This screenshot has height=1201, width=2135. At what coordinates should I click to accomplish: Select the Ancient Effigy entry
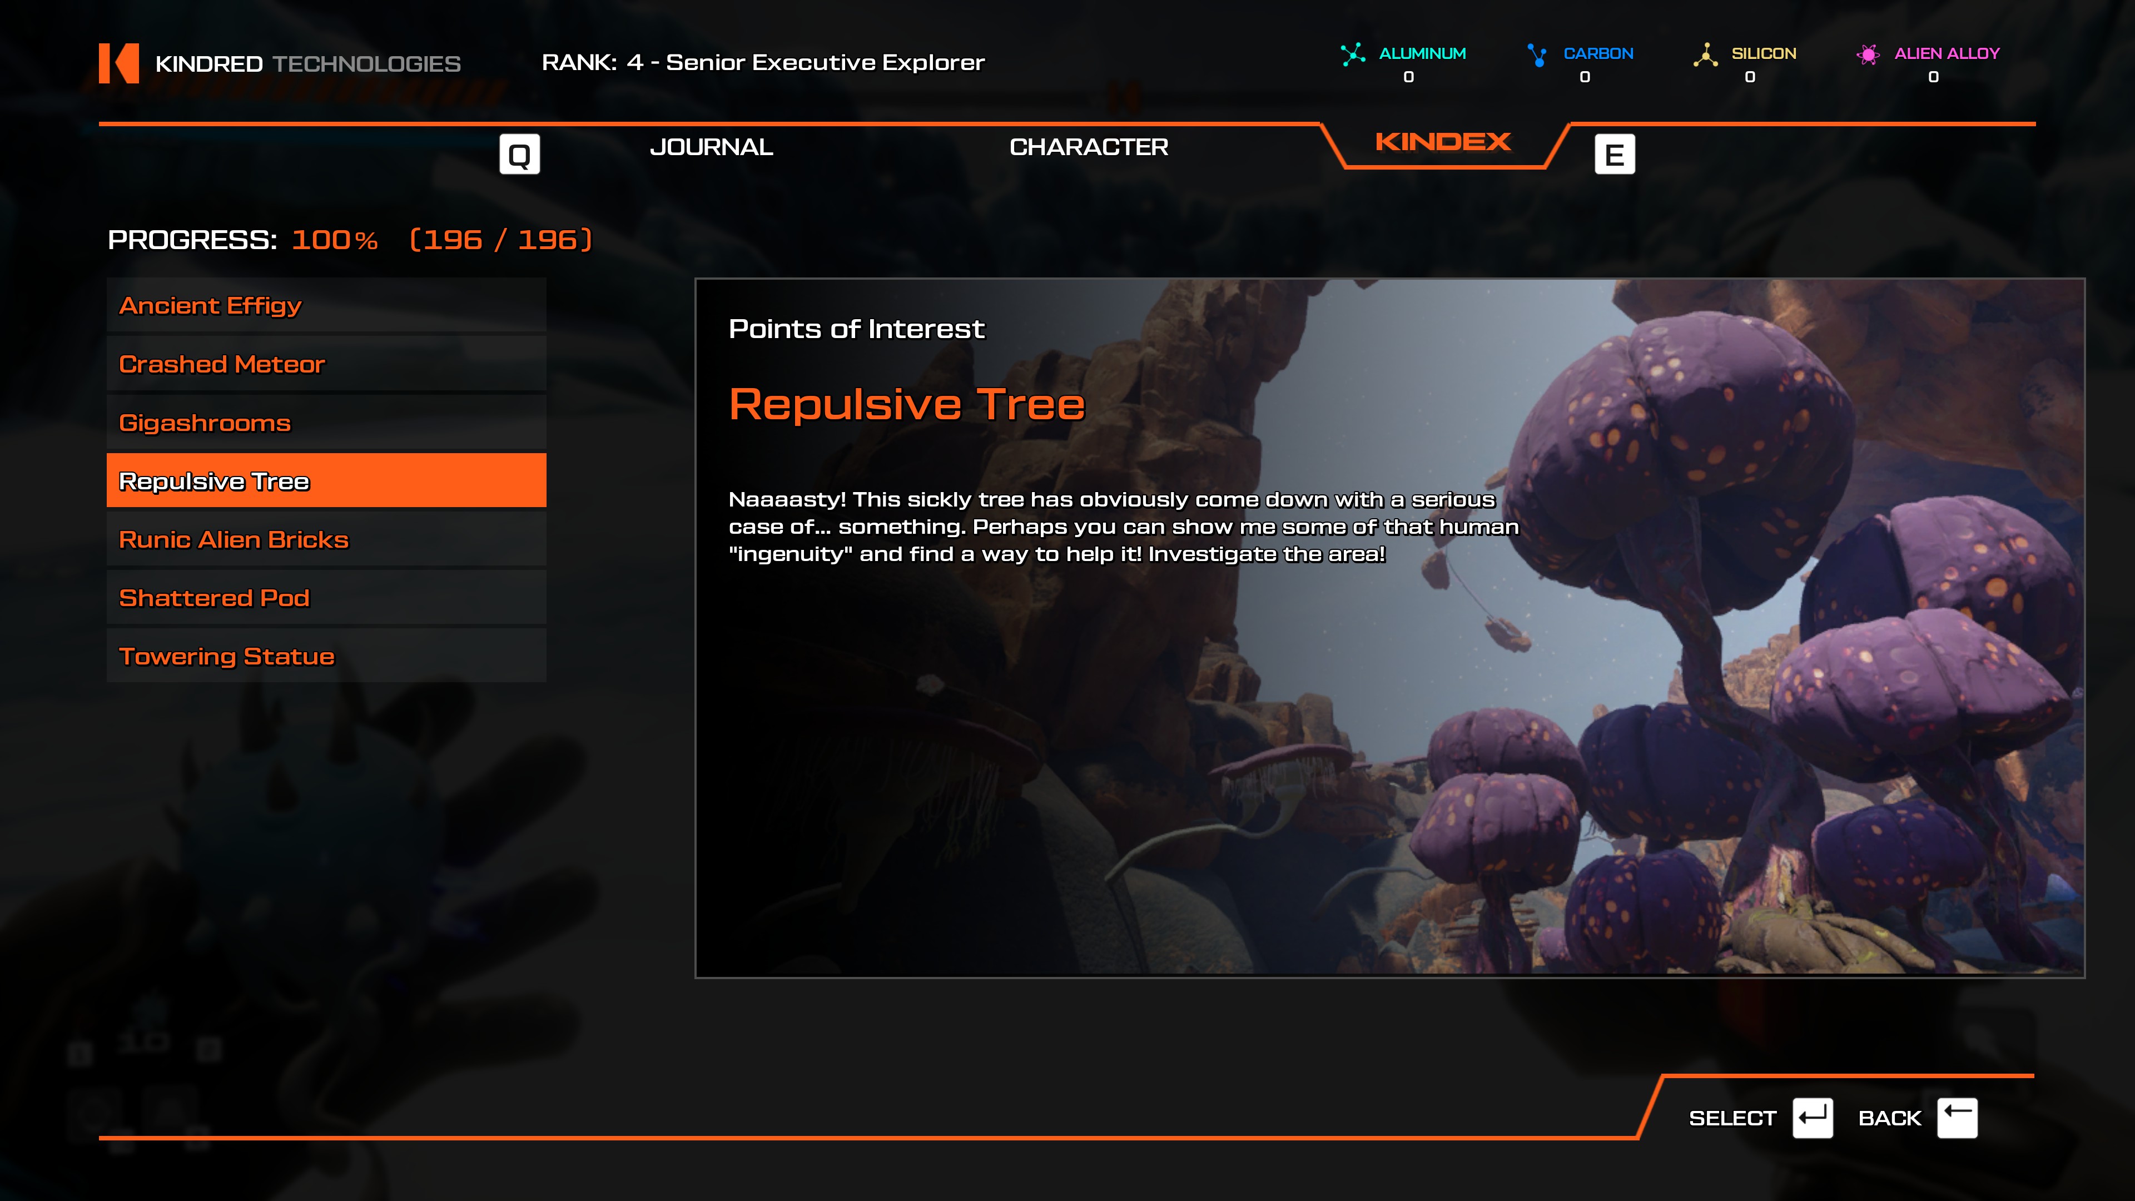tap(326, 306)
